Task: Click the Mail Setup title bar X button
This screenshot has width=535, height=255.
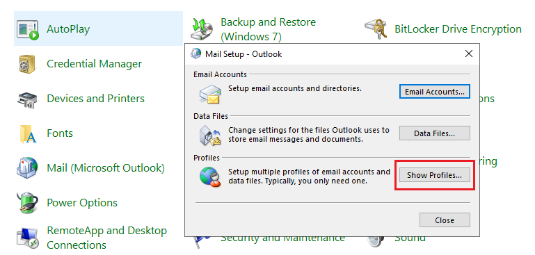Action: [x=469, y=54]
